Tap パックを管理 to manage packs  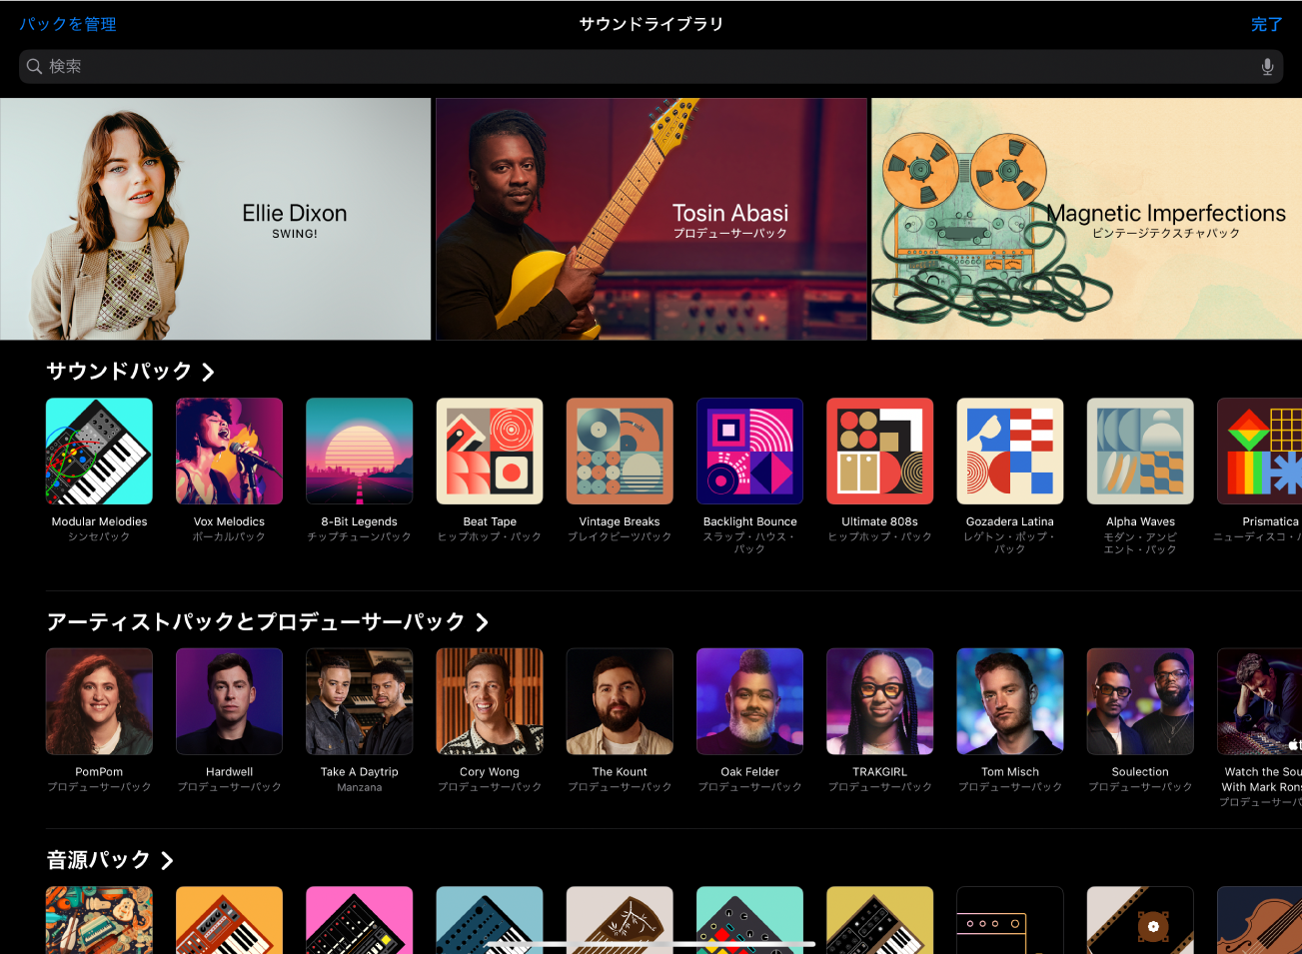click(68, 24)
